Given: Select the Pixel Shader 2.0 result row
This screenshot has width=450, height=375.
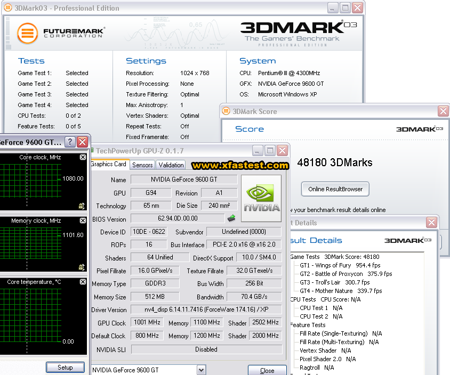Looking at the screenshot, I should click(x=328, y=359).
